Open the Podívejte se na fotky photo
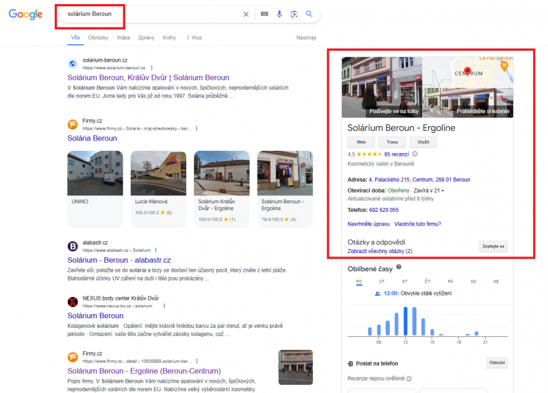Viewport: 548px width, 393px height. click(x=382, y=87)
